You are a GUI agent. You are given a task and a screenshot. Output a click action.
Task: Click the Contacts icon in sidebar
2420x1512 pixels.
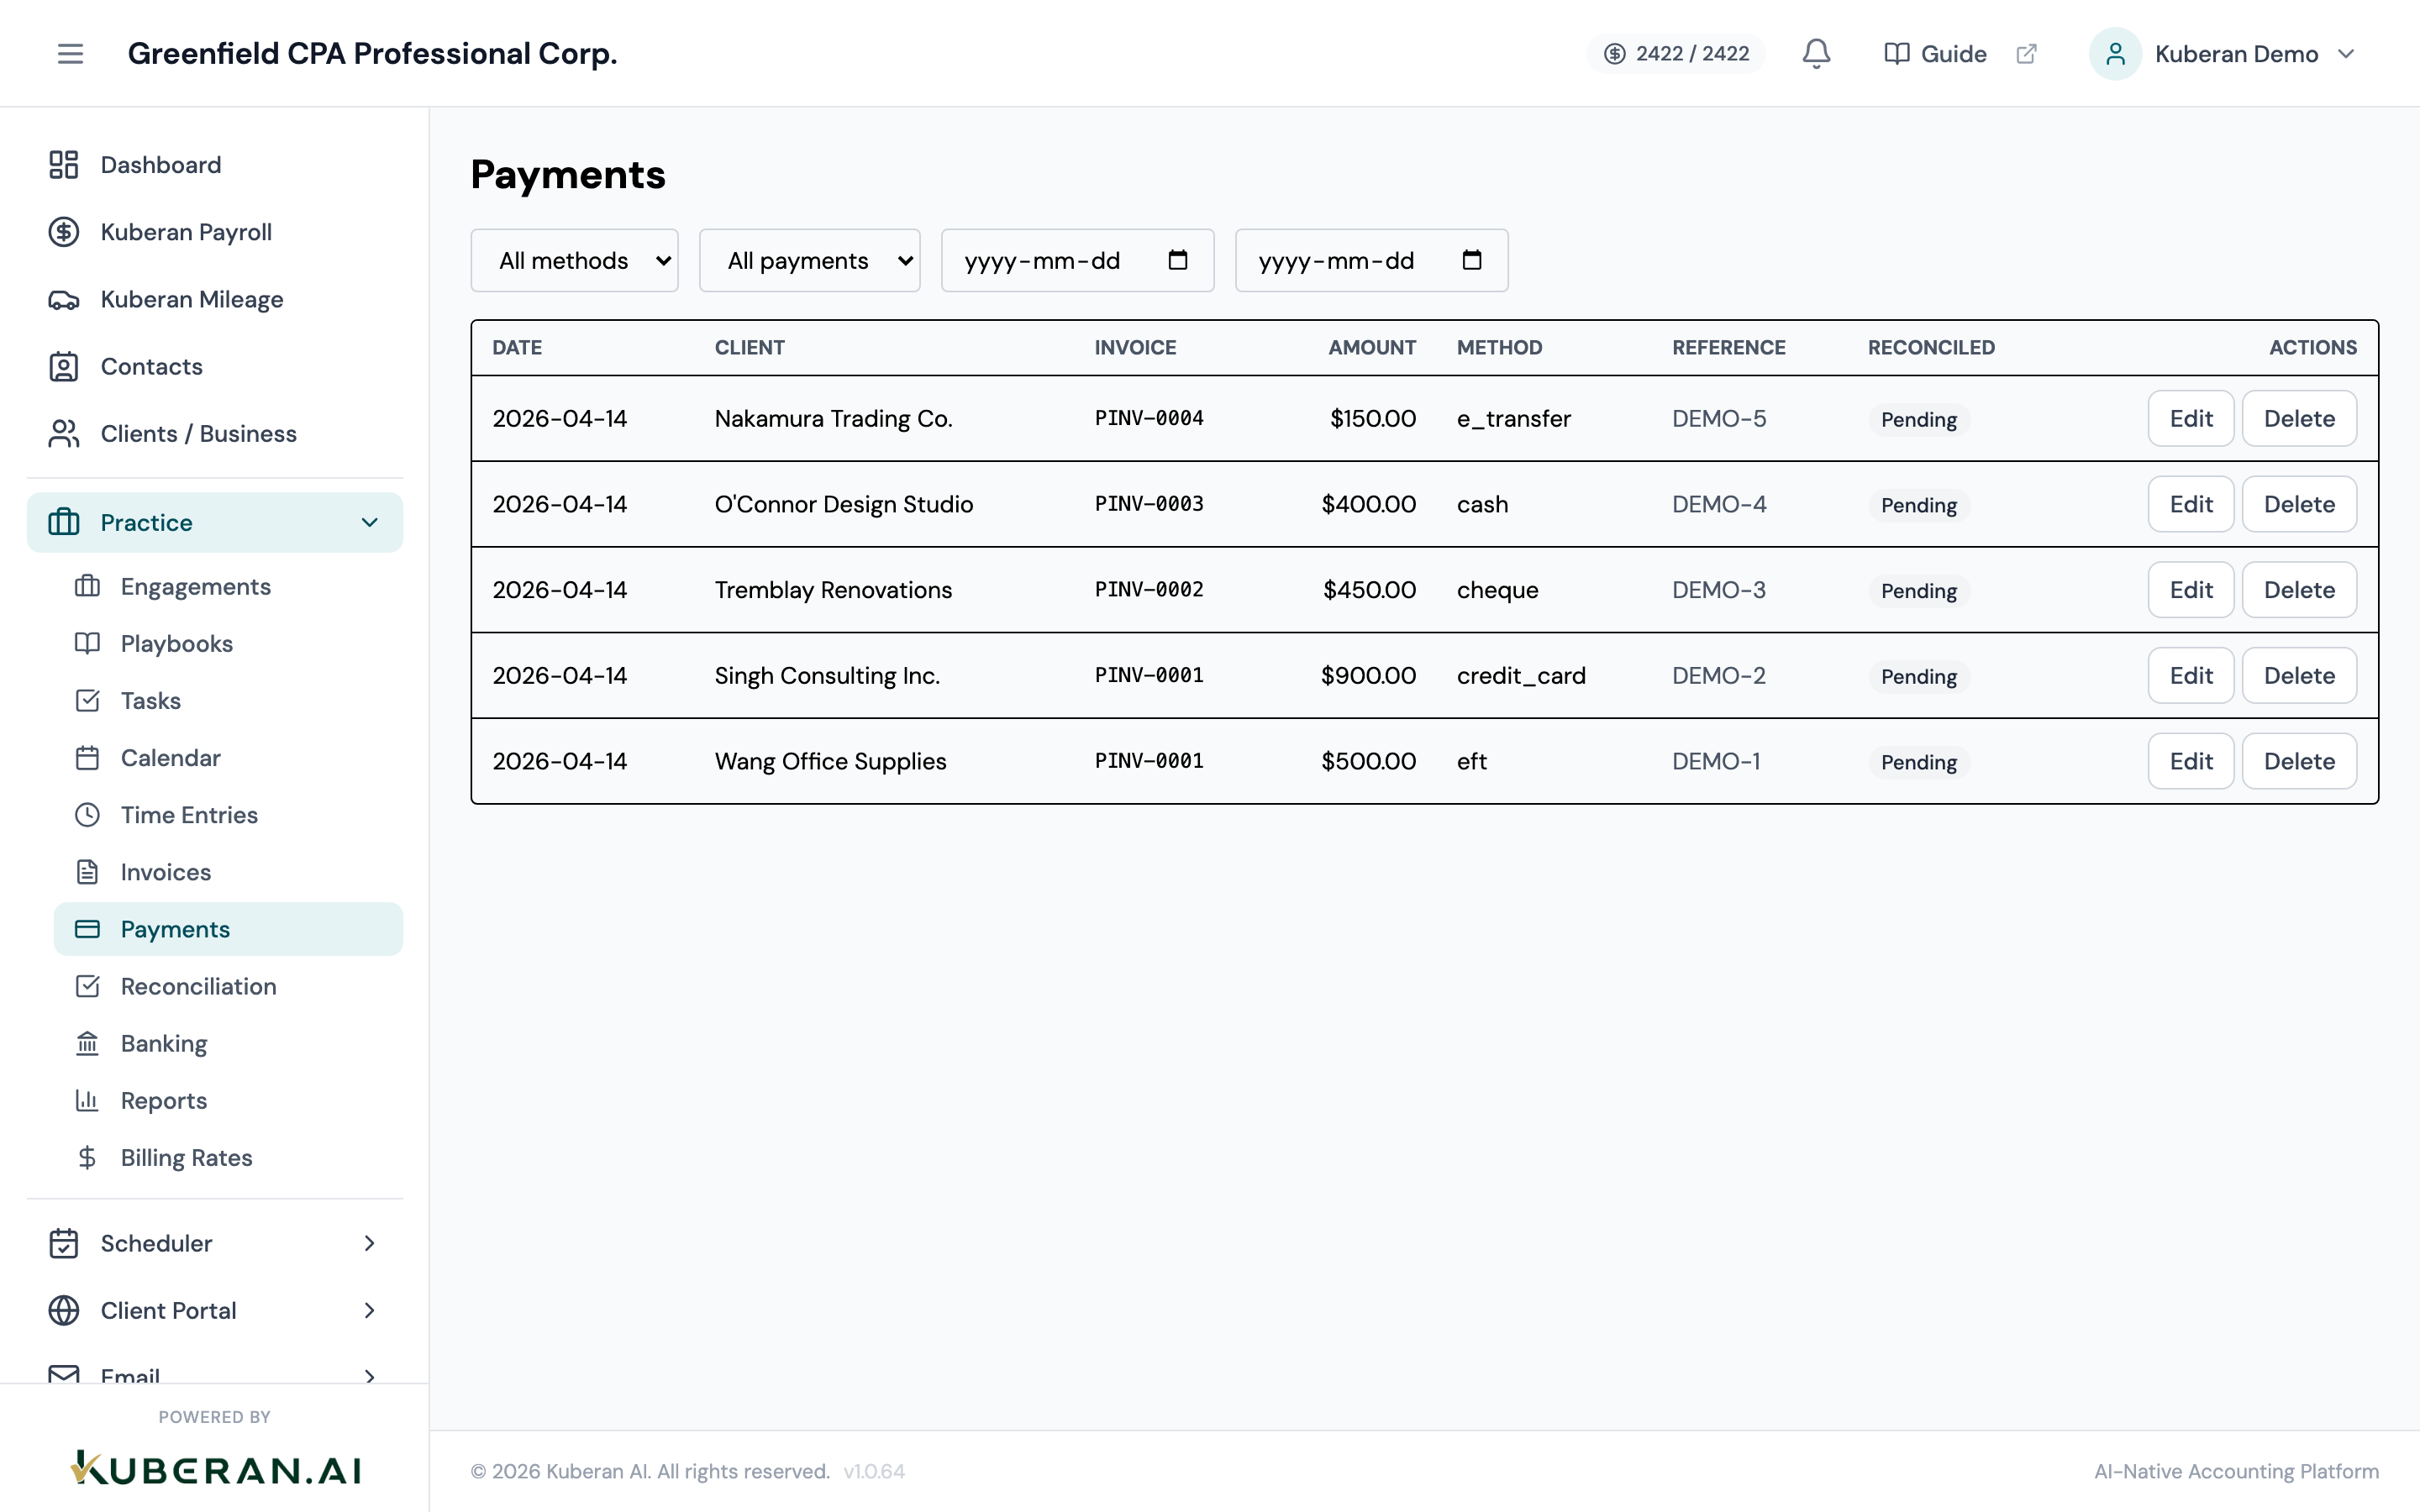(x=64, y=366)
